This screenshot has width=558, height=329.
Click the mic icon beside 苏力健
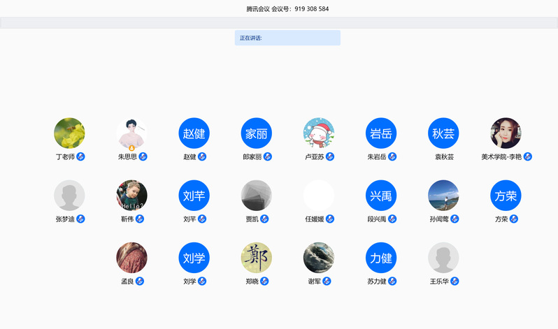coord(392,281)
